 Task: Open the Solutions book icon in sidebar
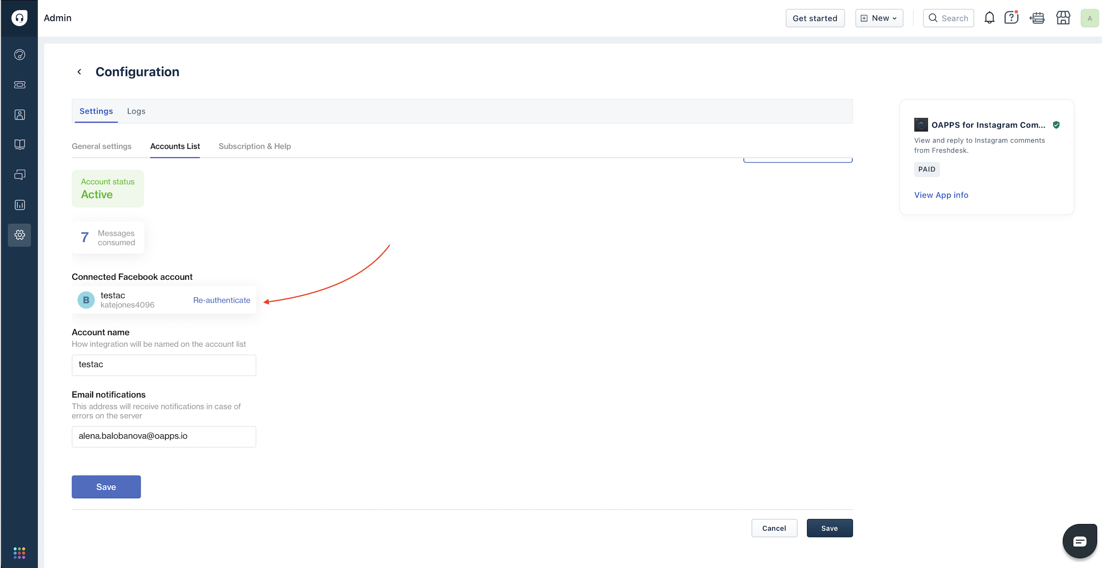click(20, 145)
